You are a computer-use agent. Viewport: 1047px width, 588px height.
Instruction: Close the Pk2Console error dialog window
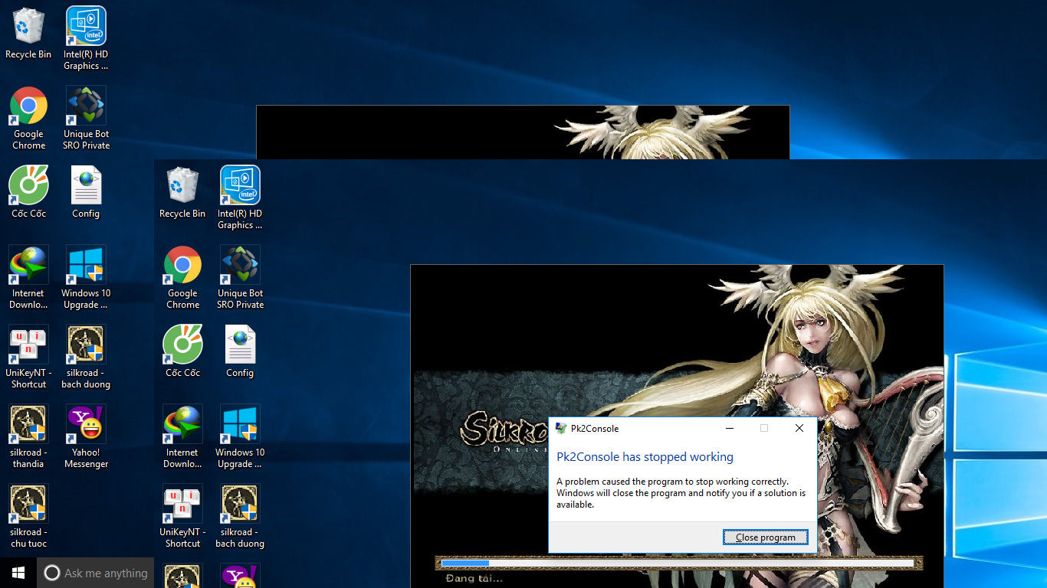[x=799, y=428]
